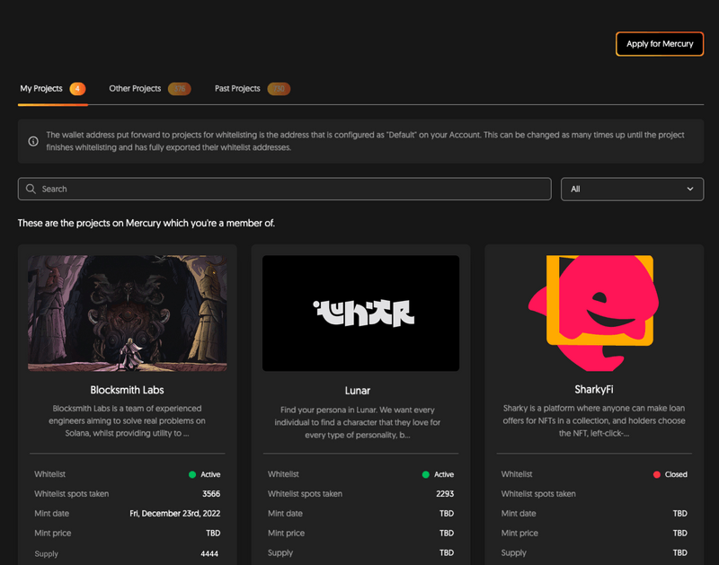Click the green Active dot on Blocksmith Labs
The image size is (719, 565).
[x=192, y=474]
